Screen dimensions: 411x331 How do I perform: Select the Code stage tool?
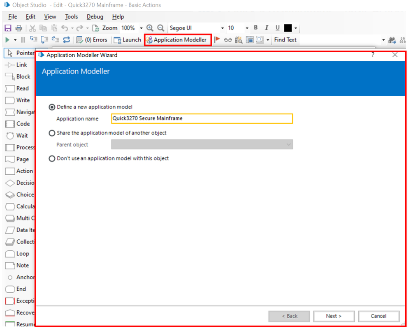(18, 124)
